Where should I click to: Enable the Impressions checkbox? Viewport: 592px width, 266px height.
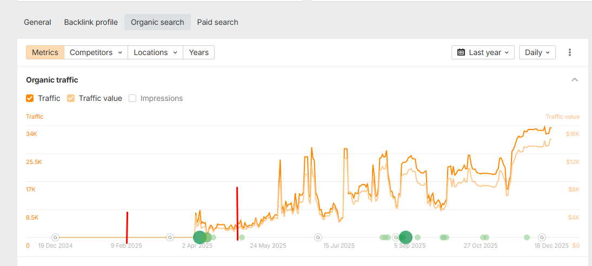(x=132, y=98)
